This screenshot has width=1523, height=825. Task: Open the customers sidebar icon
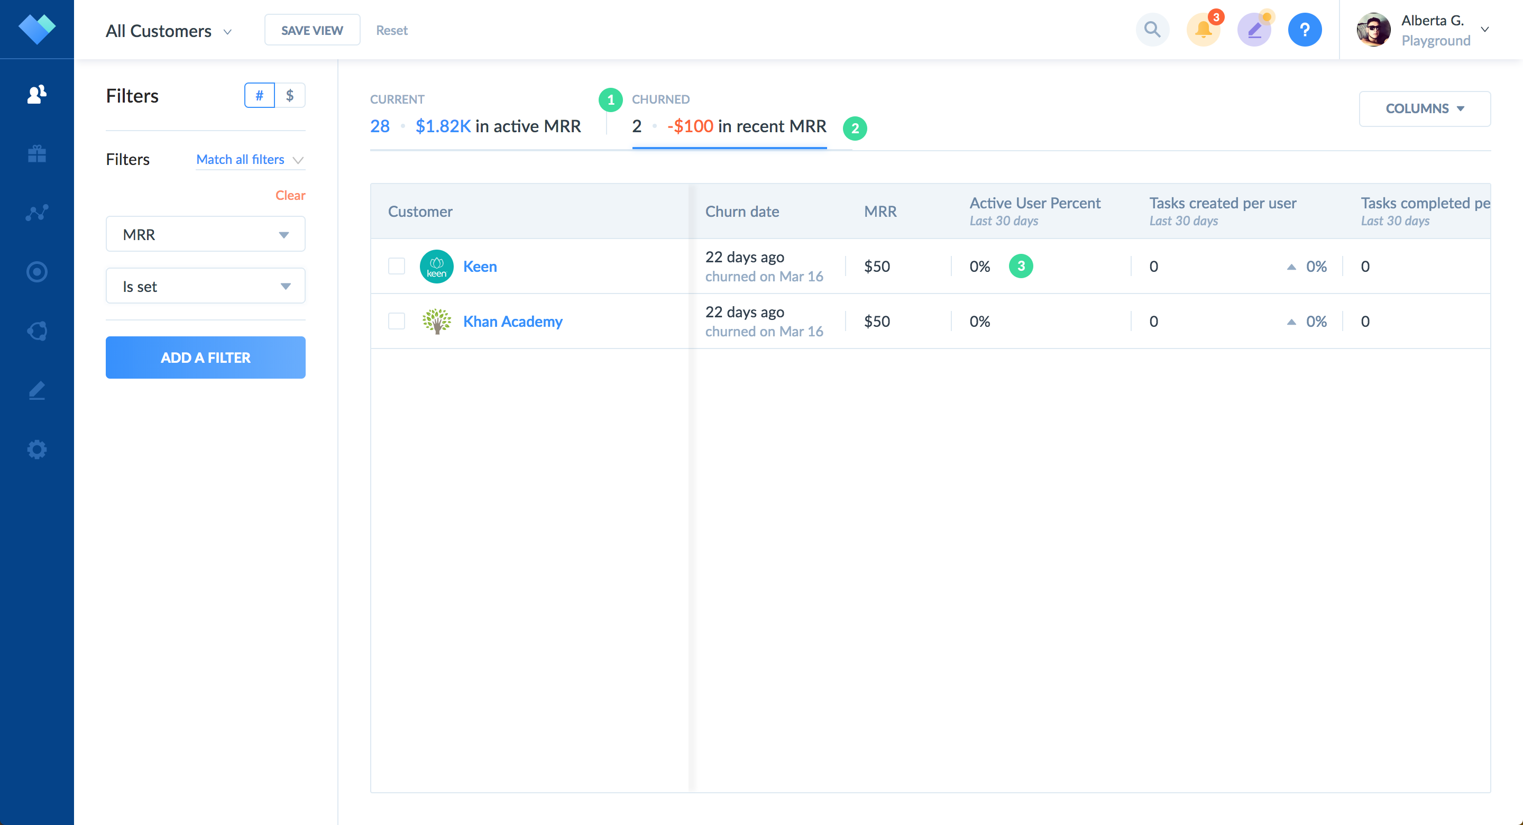click(36, 94)
